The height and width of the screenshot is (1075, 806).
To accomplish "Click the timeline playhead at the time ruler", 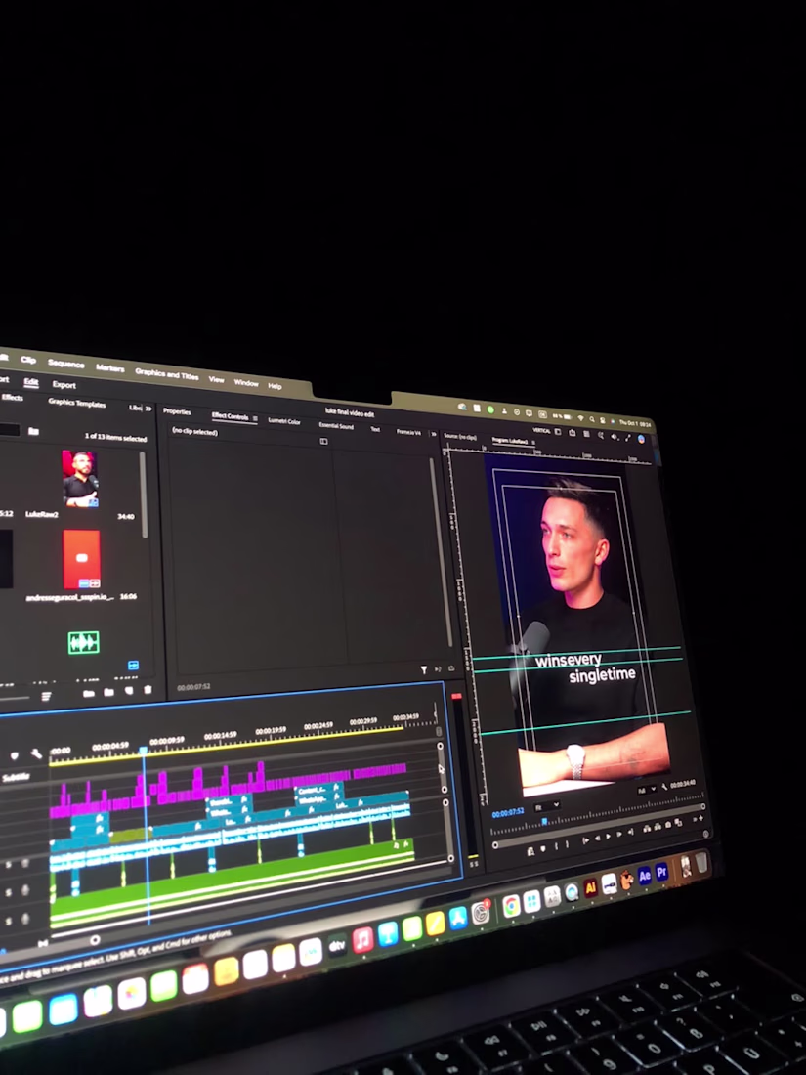I will pos(144,752).
